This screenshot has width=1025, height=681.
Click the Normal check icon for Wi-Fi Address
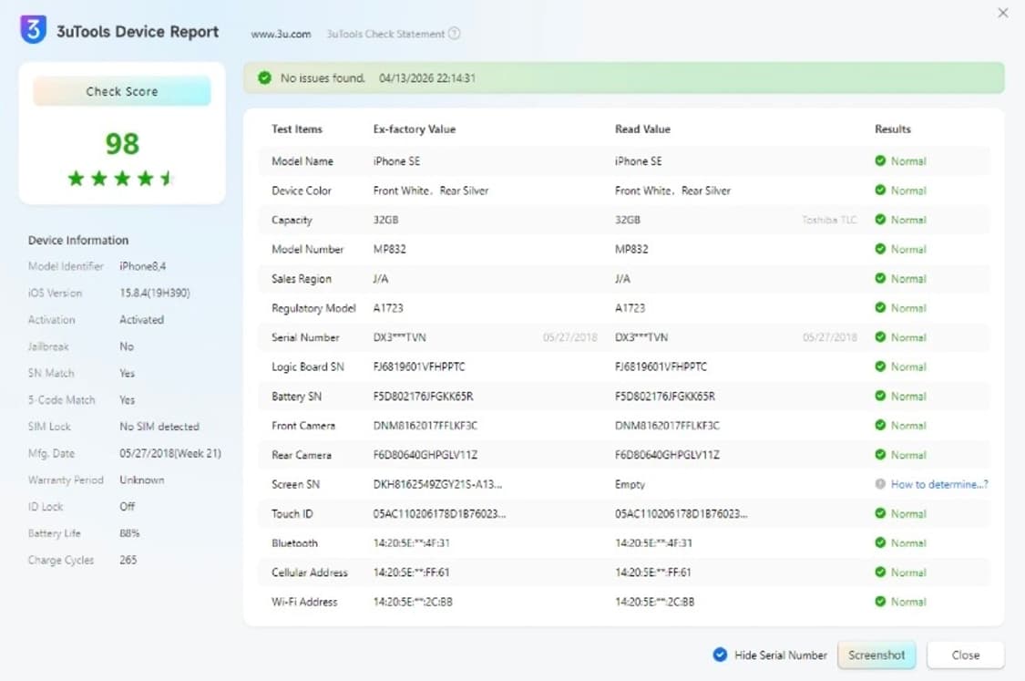pos(880,602)
